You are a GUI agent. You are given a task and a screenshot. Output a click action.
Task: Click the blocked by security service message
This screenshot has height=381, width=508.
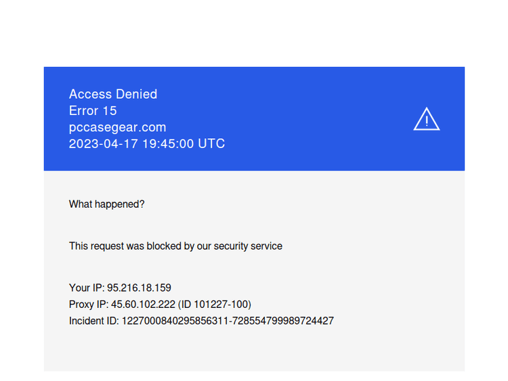click(175, 246)
